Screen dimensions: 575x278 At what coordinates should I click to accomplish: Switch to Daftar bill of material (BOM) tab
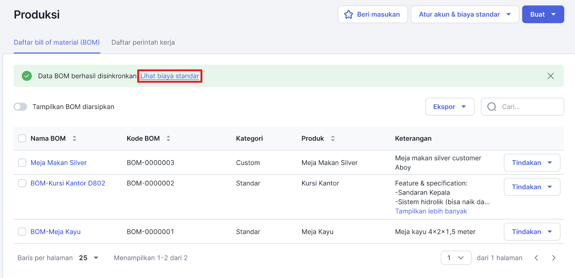click(57, 42)
